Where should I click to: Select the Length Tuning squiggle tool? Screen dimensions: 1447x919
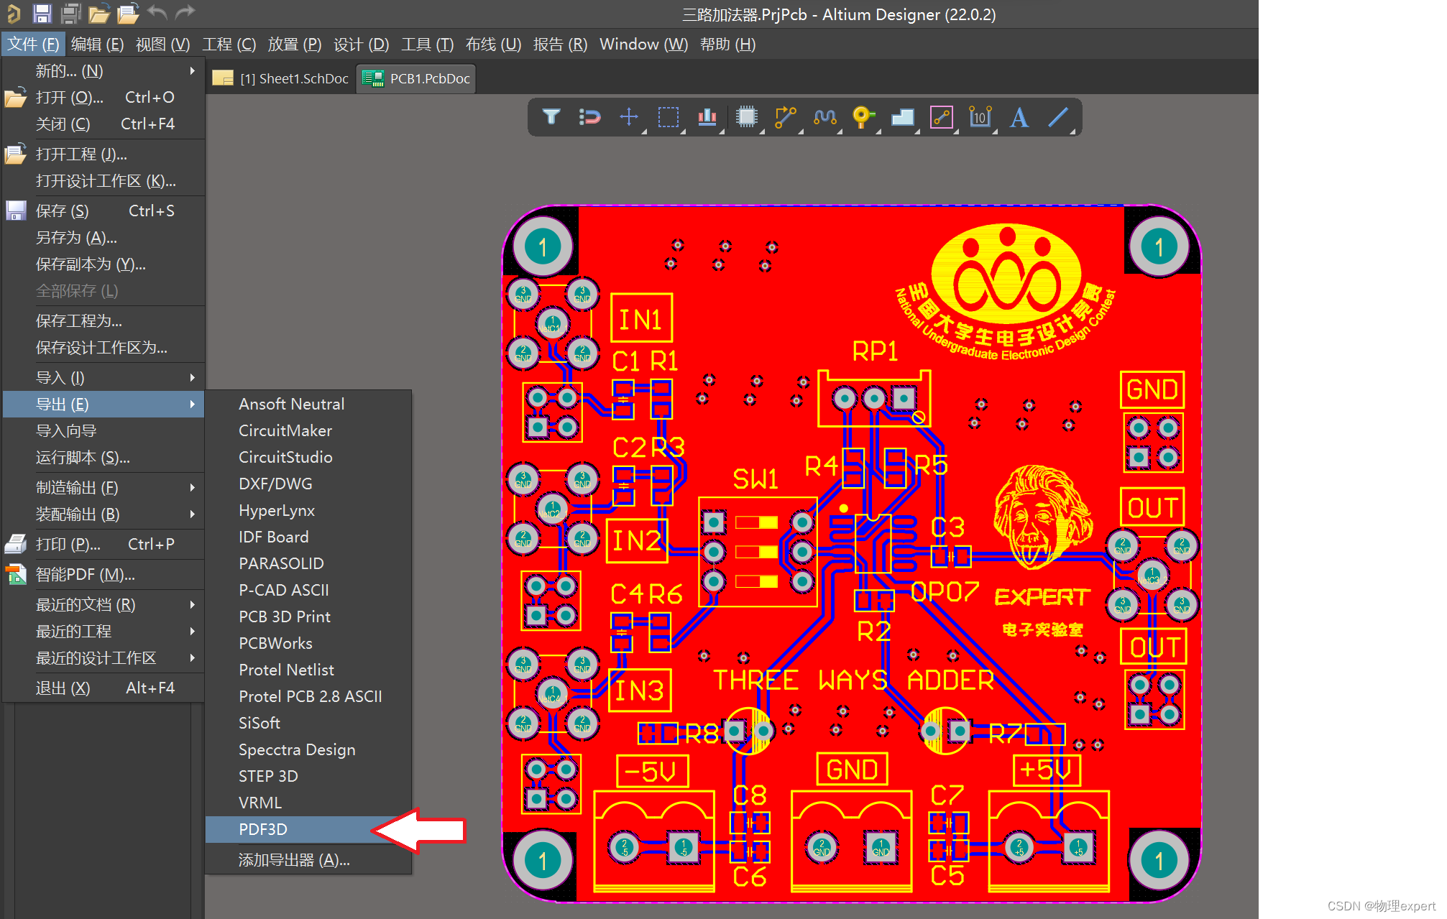tap(824, 116)
